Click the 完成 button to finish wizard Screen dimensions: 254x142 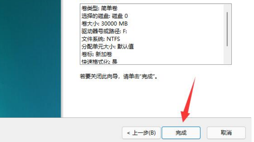[181, 133]
